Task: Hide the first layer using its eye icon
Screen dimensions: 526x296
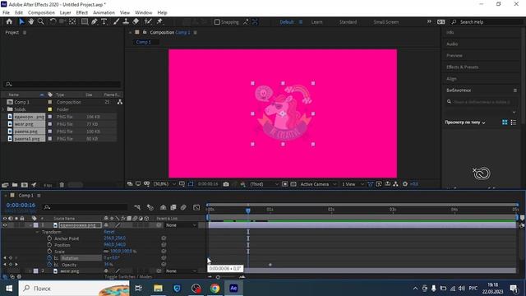Action: pos(5,225)
